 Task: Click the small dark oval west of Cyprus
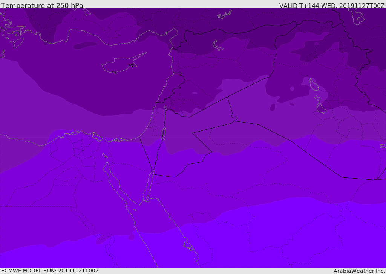(x=85, y=45)
